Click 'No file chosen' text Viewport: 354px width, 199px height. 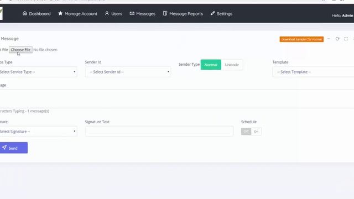45,50
